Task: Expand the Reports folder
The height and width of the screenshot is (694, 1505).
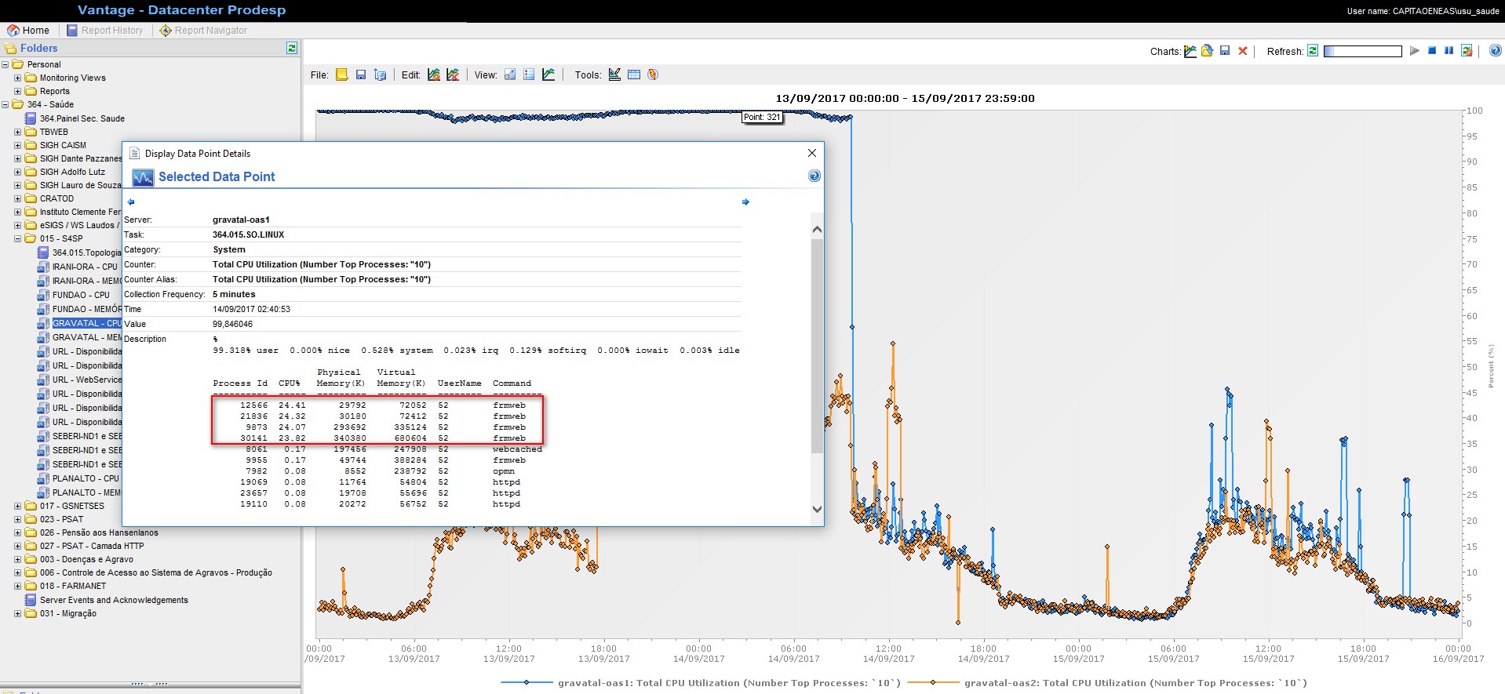Action: pyautogui.click(x=18, y=91)
